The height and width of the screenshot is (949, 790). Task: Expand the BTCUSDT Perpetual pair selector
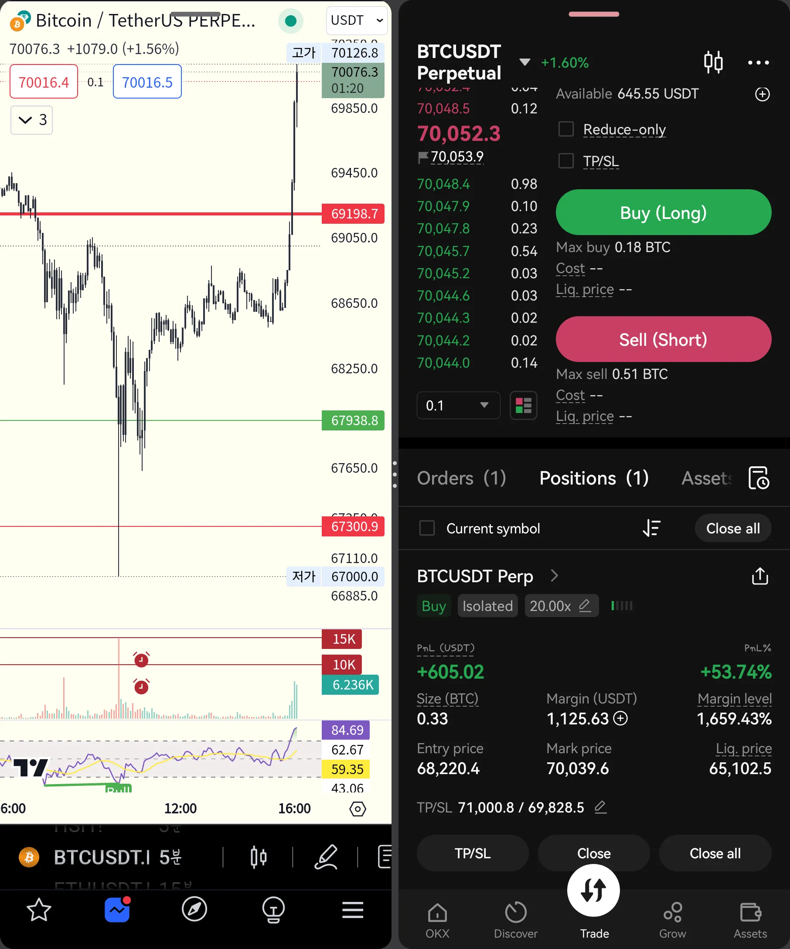(x=524, y=62)
